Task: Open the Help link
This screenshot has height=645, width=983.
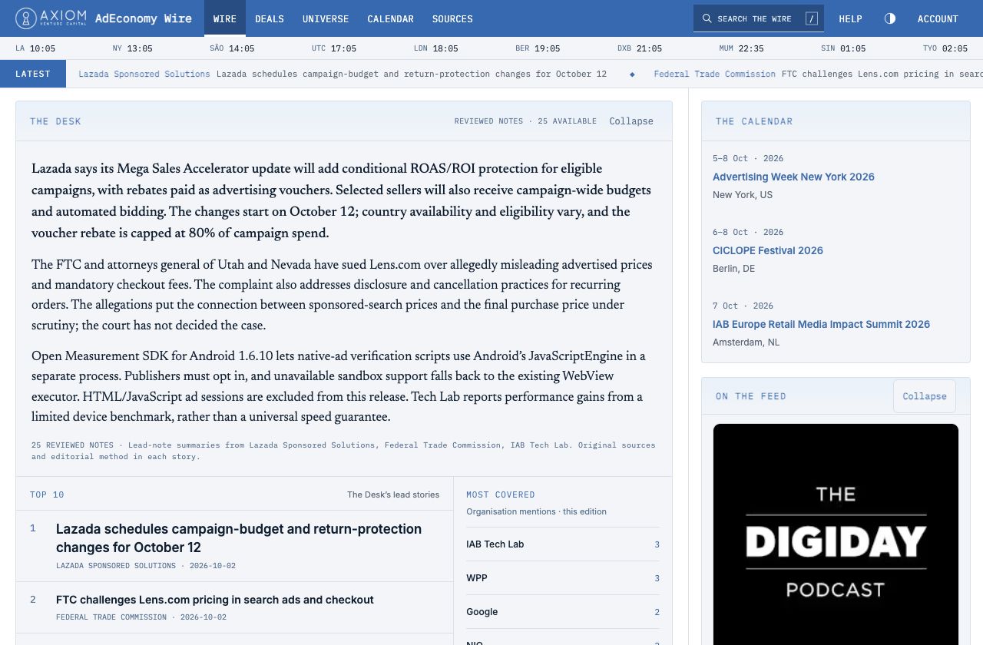Action: (850, 18)
